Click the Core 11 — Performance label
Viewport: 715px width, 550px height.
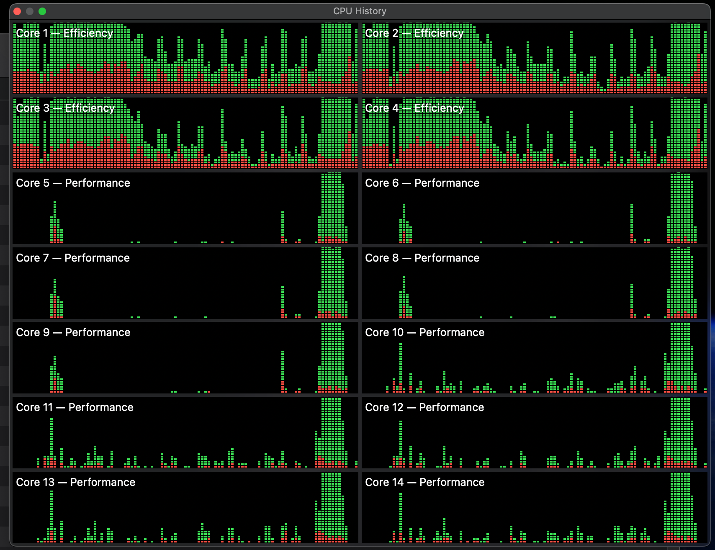tap(75, 407)
